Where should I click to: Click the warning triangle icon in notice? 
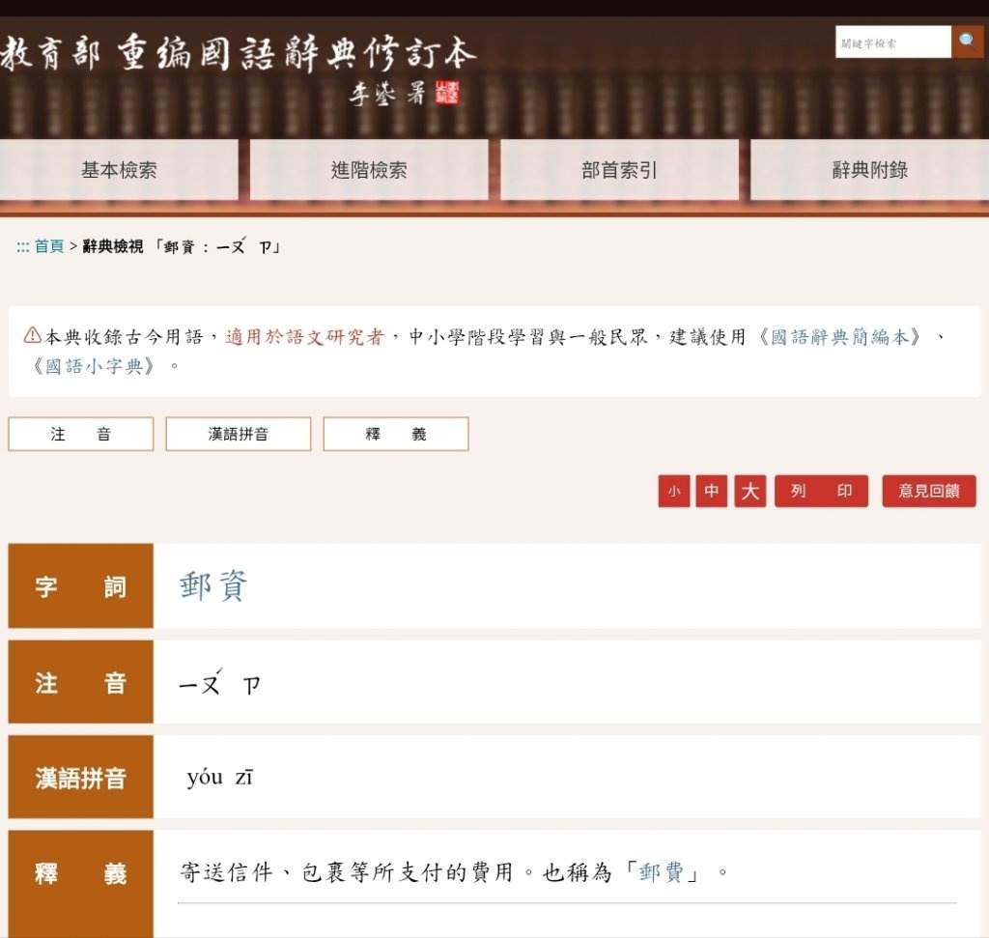click(32, 335)
